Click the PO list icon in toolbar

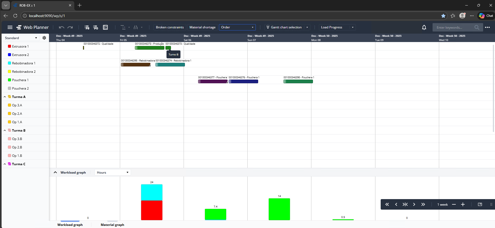(96, 27)
